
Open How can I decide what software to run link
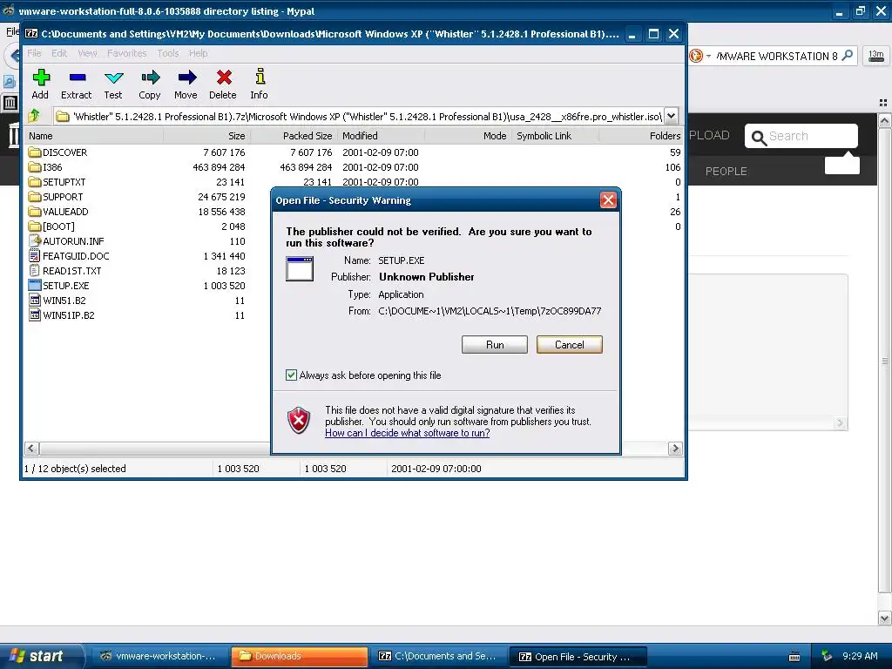(x=408, y=433)
